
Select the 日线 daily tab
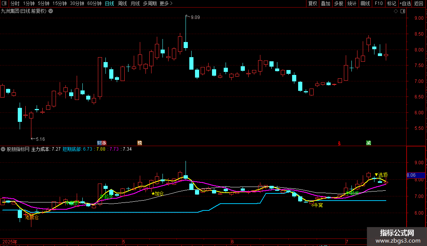[x=110, y=3]
